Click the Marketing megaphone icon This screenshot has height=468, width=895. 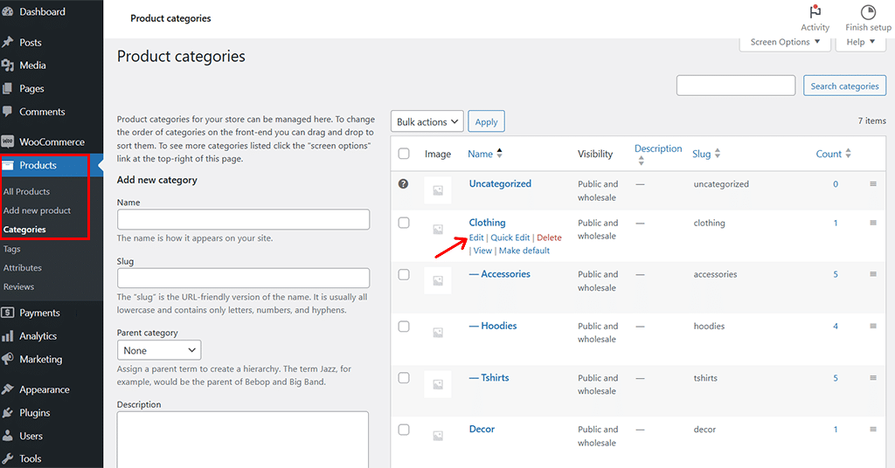7,359
